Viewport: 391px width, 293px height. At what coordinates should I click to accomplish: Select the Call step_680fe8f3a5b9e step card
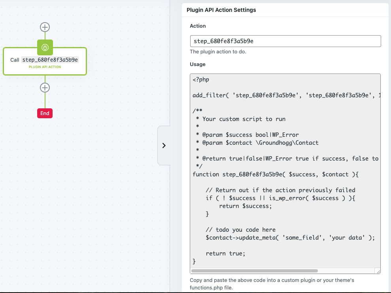pyautogui.click(x=45, y=61)
